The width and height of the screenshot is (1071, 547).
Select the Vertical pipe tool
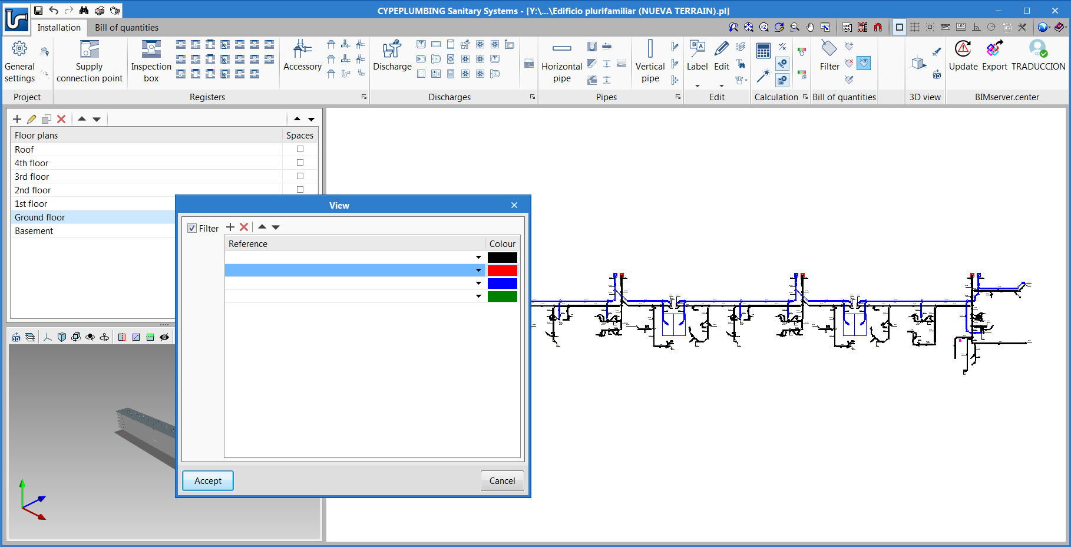[x=650, y=61]
